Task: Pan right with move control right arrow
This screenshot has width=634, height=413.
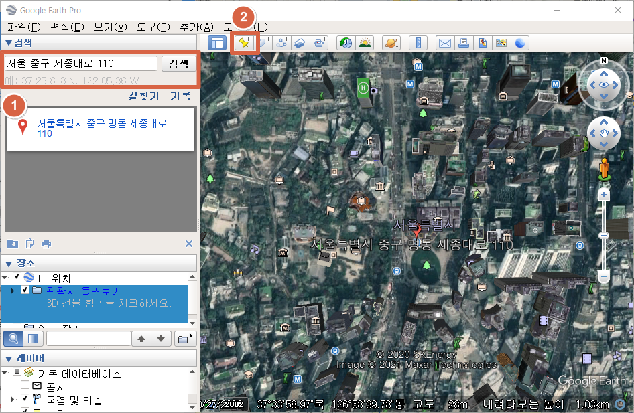Action: point(615,134)
